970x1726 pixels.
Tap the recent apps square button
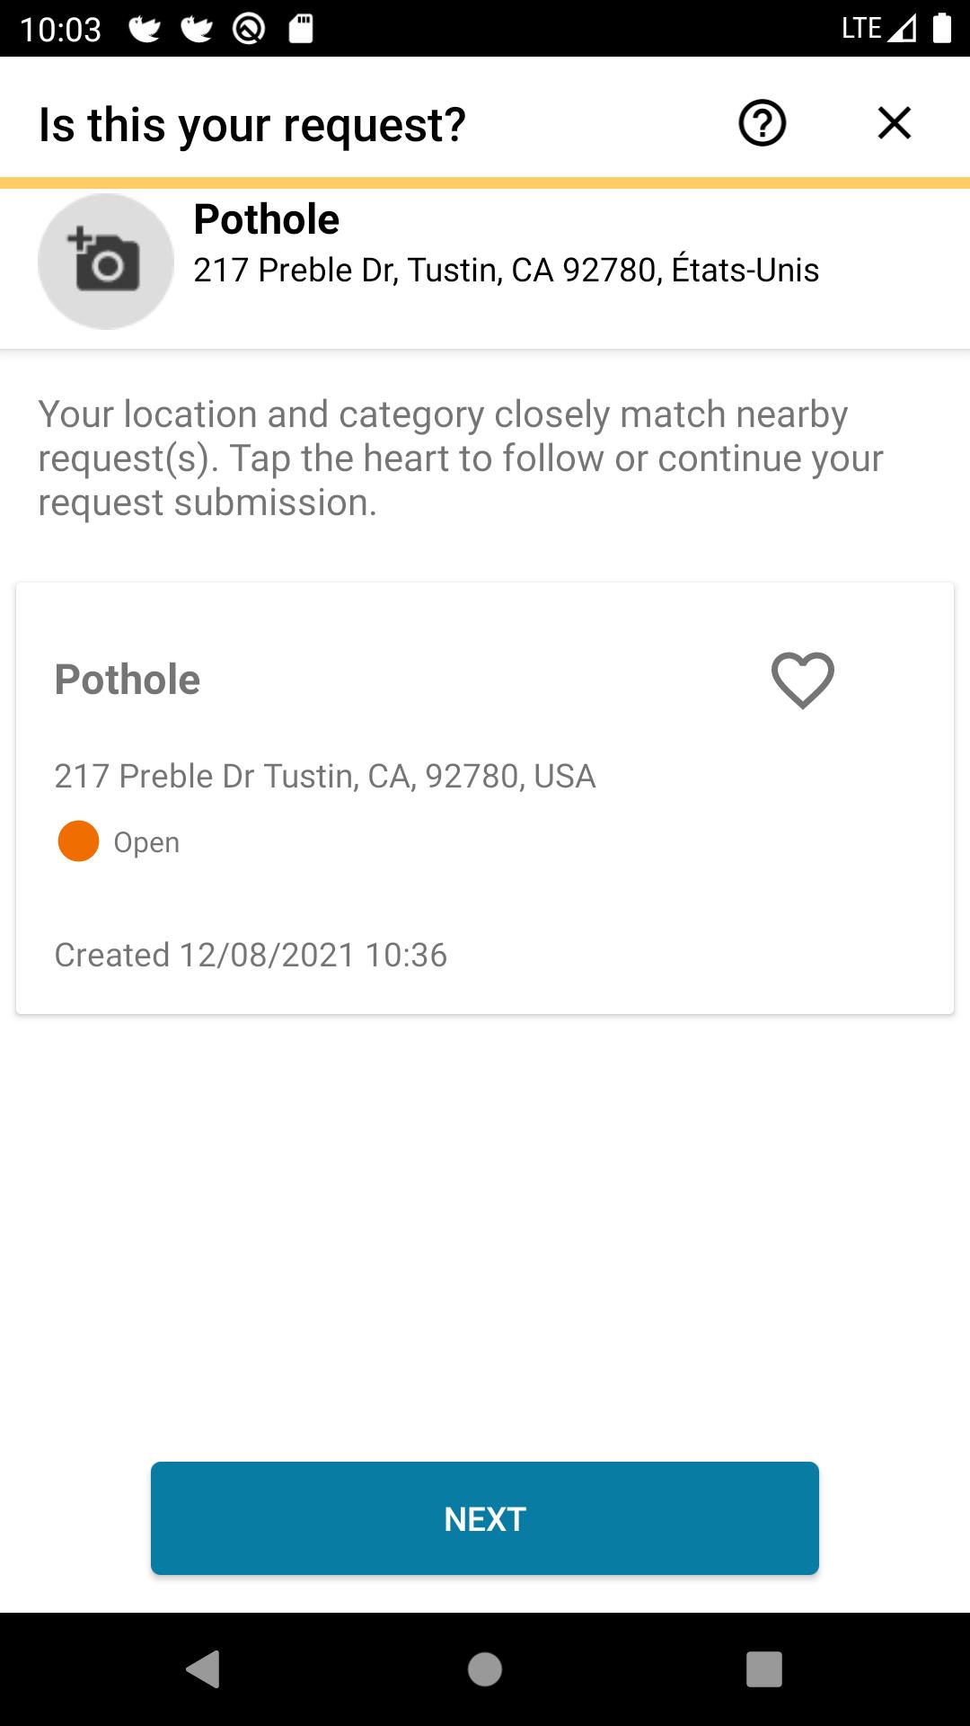[764, 1669]
